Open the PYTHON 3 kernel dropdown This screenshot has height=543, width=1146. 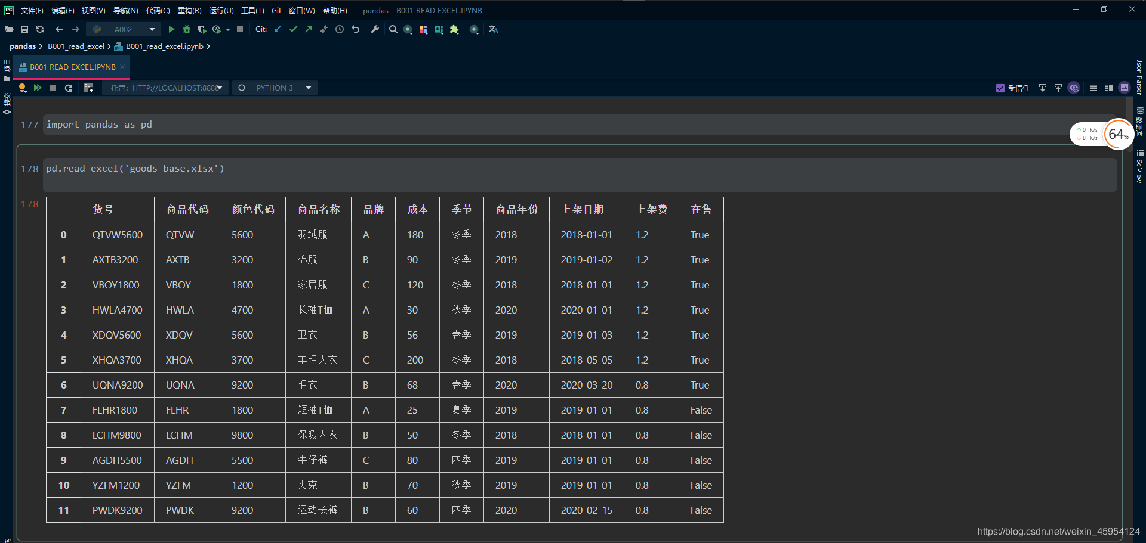coord(275,88)
